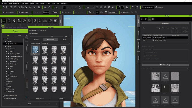Viewport: 192px width, 108px height.
Task: Switch to the Muscle tab in Edit Facial
Action: (x=37, y=40)
